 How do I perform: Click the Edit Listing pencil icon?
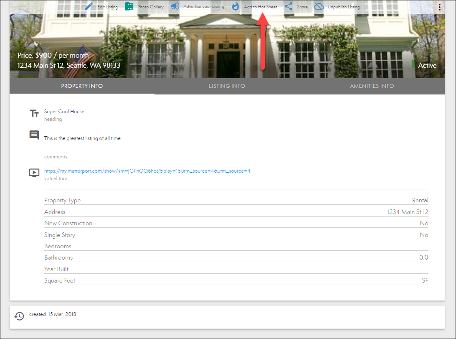click(x=89, y=7)
